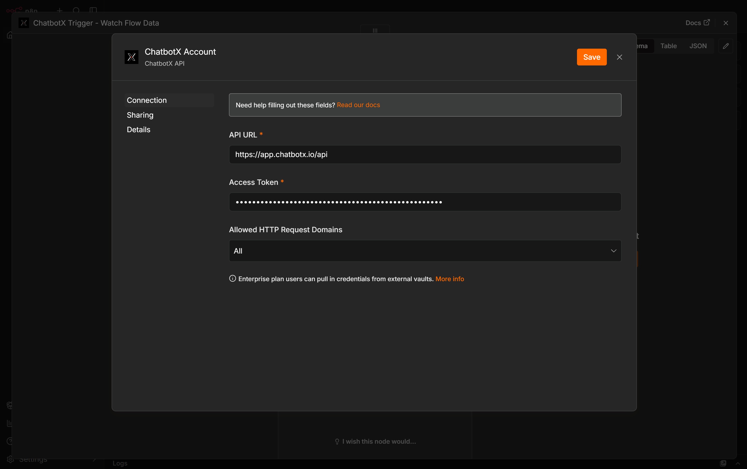
Task: Close the ChatbotX Trigger node panel
Action: click(x=726, y=23)
